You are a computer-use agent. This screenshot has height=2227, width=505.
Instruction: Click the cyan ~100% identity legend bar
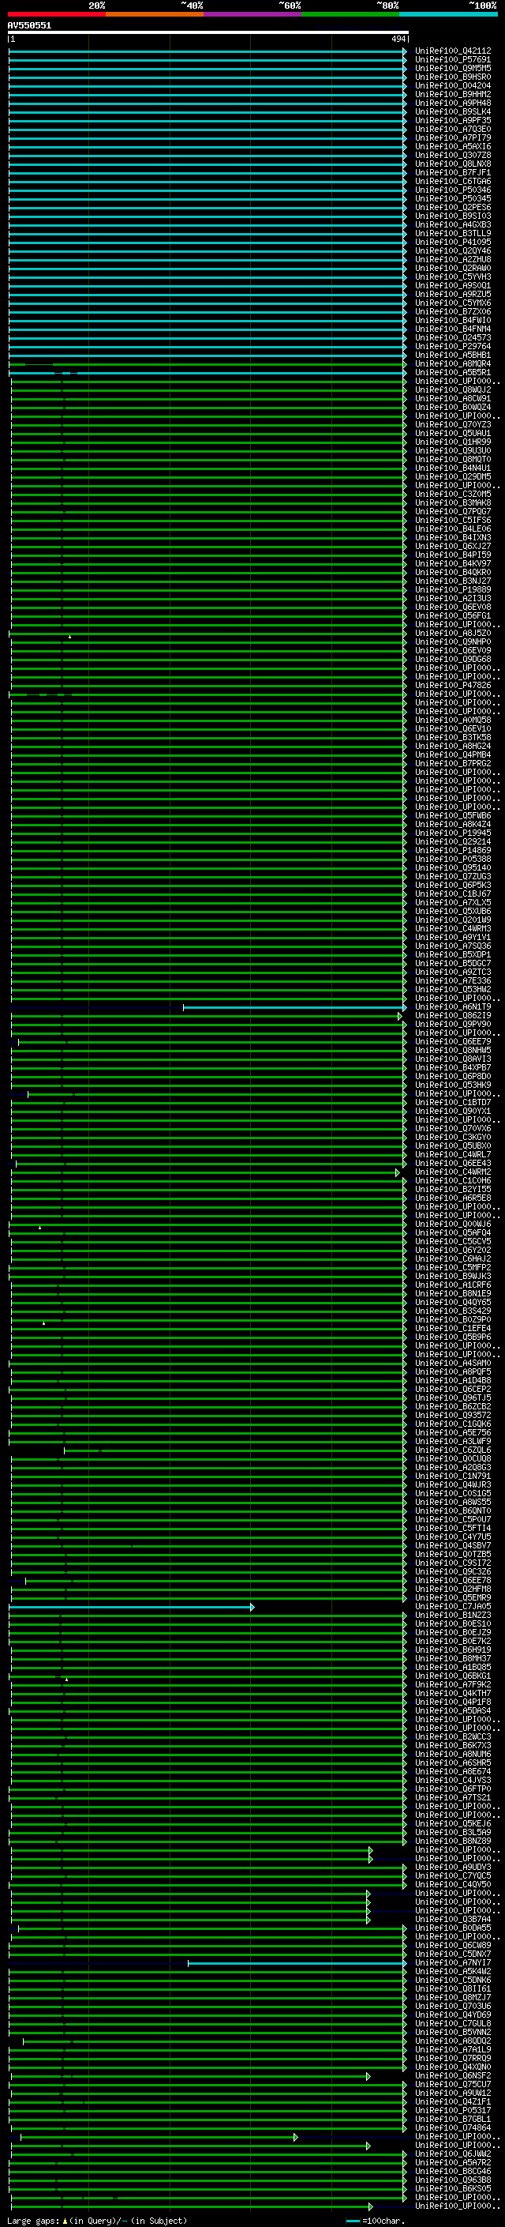point(449,14)
